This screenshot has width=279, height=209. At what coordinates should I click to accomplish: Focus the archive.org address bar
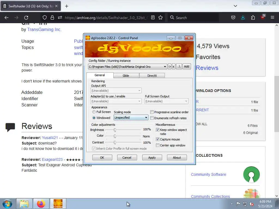pos(106,18)
